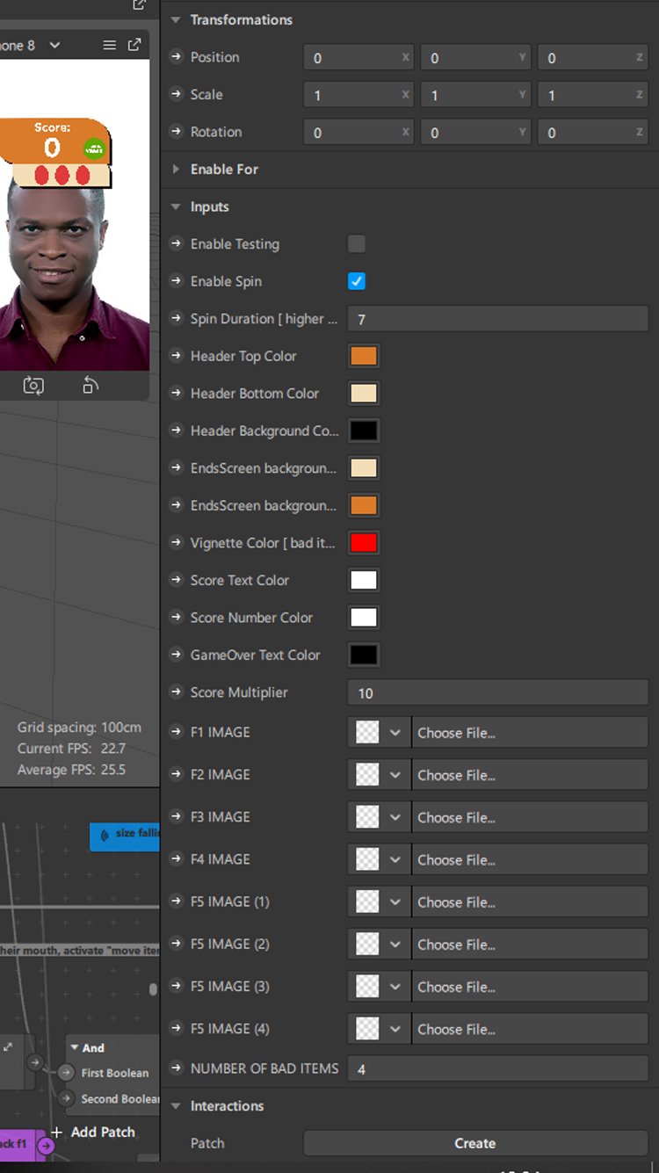Click the Scale Y value field
Image resolution: width=659 pixels, height=1173 pixels.
pos(476,95)
